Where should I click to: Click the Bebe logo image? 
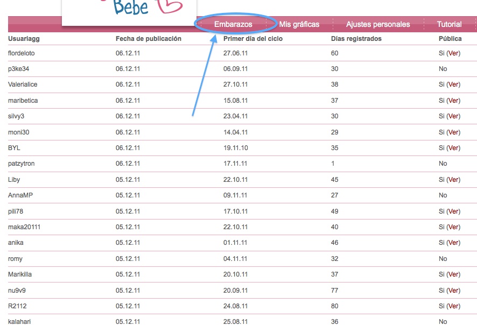[x=129, y=12]
